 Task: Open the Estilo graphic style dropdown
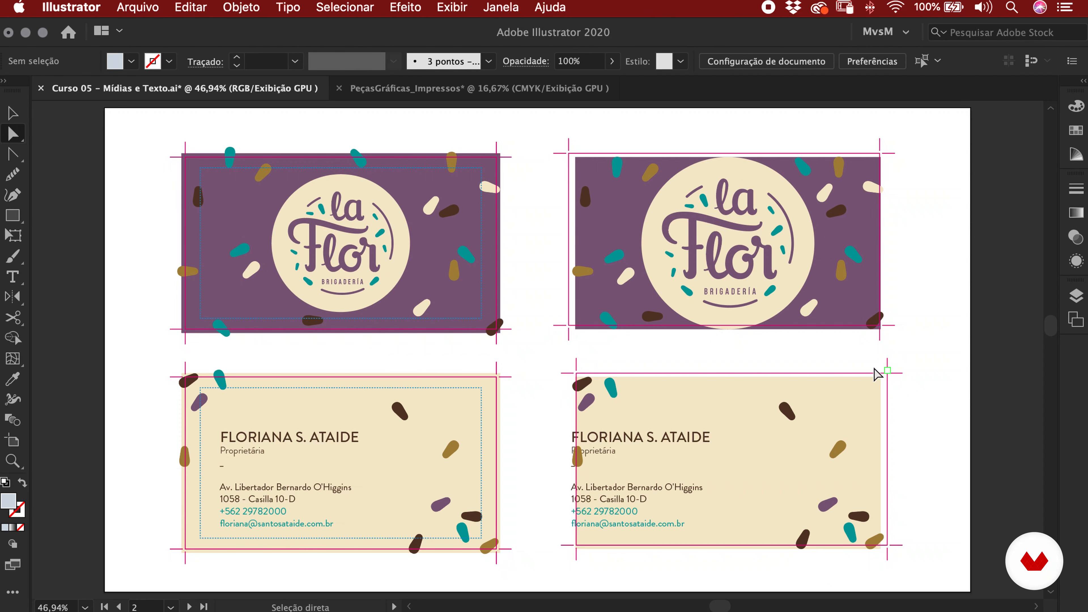pos(680,61)
